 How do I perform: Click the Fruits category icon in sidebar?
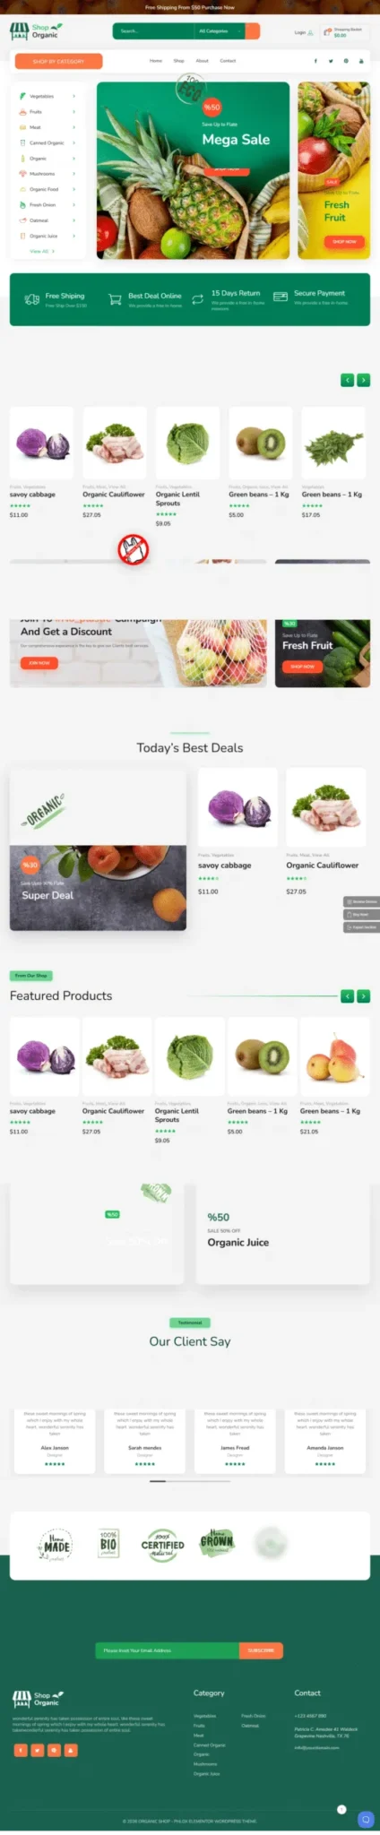22,112
